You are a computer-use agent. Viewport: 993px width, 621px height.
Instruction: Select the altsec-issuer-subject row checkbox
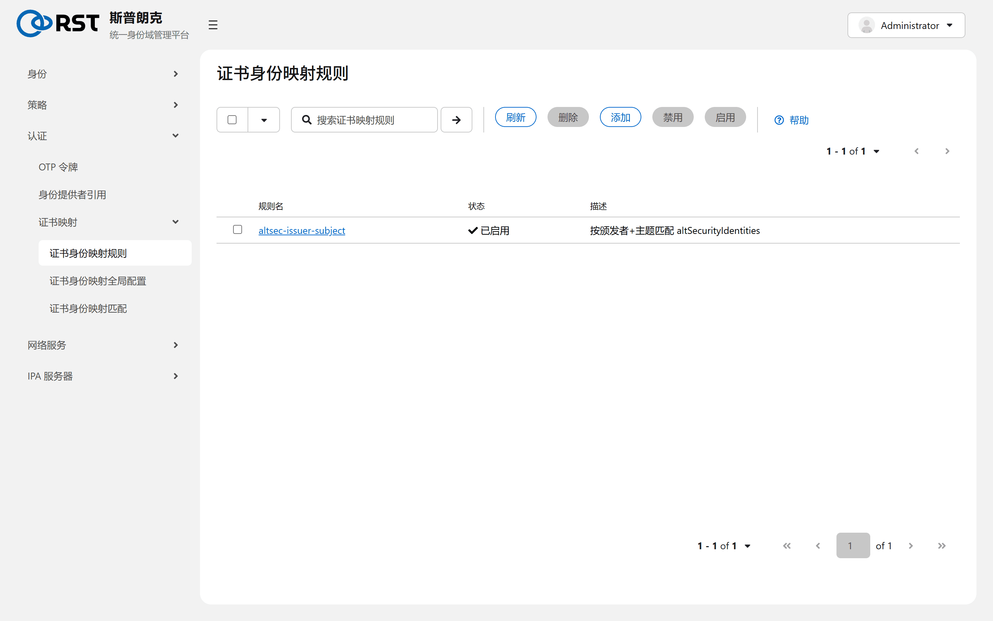pos(238,229)
